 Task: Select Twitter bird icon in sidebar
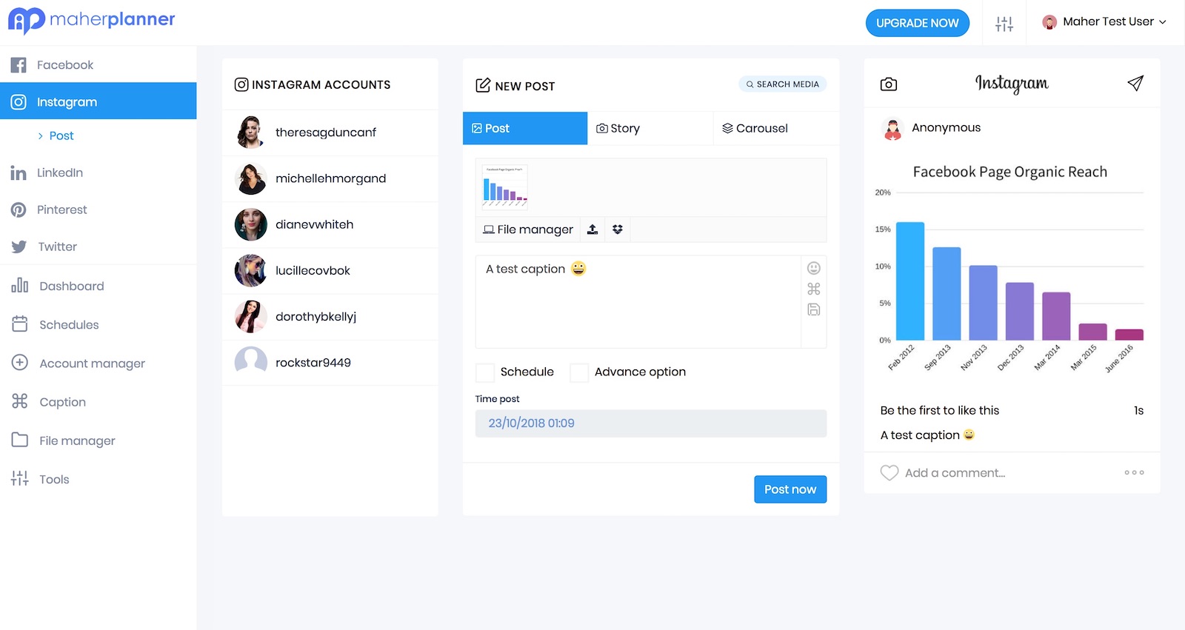(19, 247)
